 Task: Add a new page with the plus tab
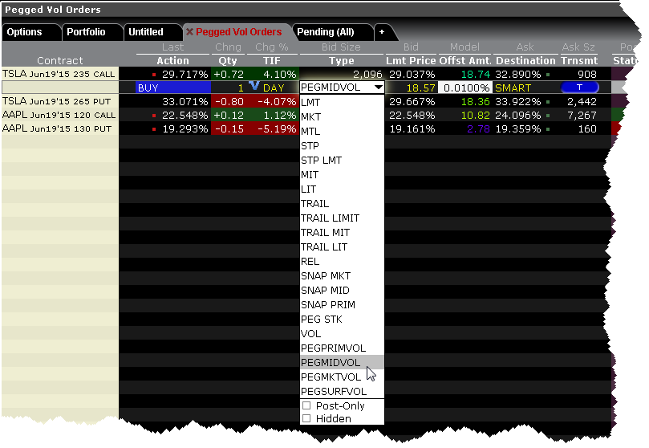382,32
